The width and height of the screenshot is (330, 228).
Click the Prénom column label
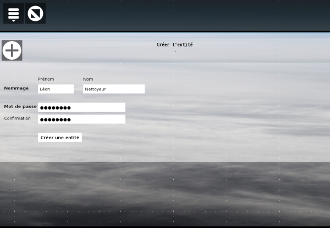(x=46, y=79)
